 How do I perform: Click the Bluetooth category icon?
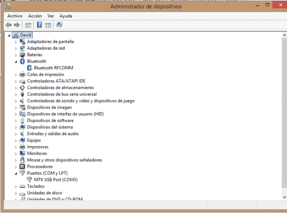tap(22, 62)
